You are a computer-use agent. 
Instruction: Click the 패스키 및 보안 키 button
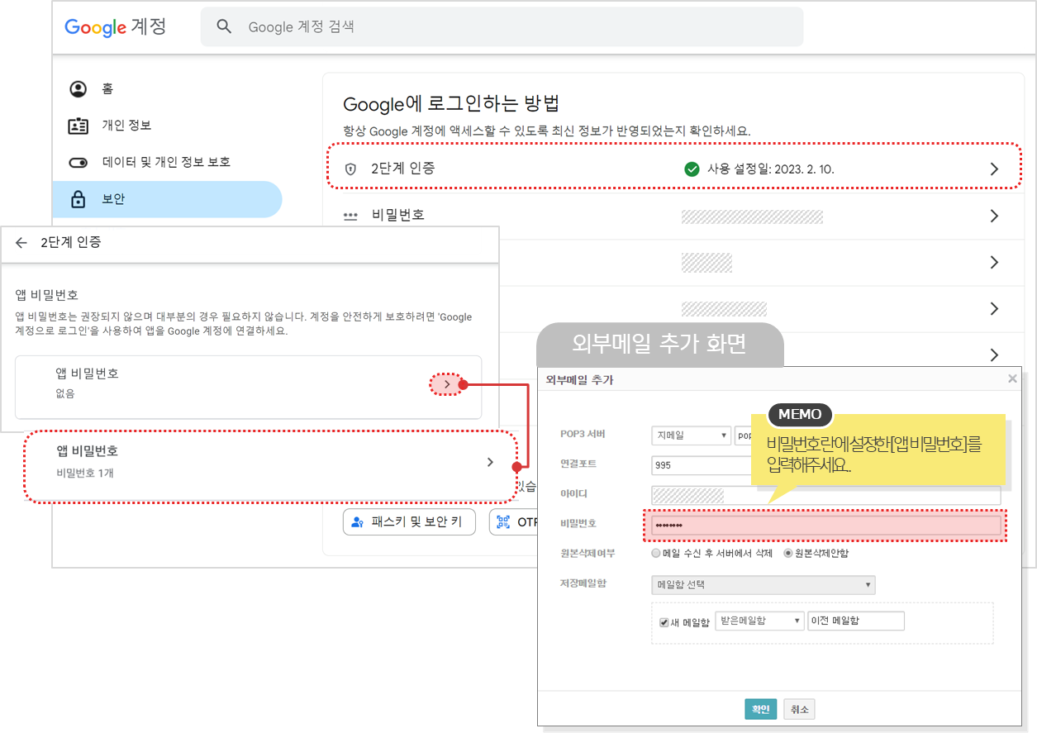(409, 522)
